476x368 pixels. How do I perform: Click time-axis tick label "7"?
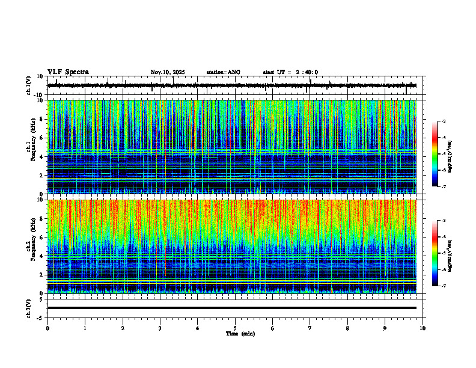[310, 328]
